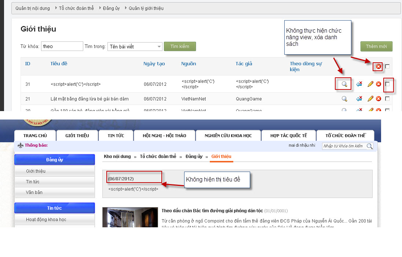402x257 pixels.
Task: Click the search magnifier icon in site search box
Action: [369, 146]
